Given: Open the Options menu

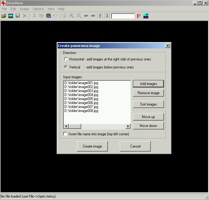Looking at the screenshot, I should 38,9.
